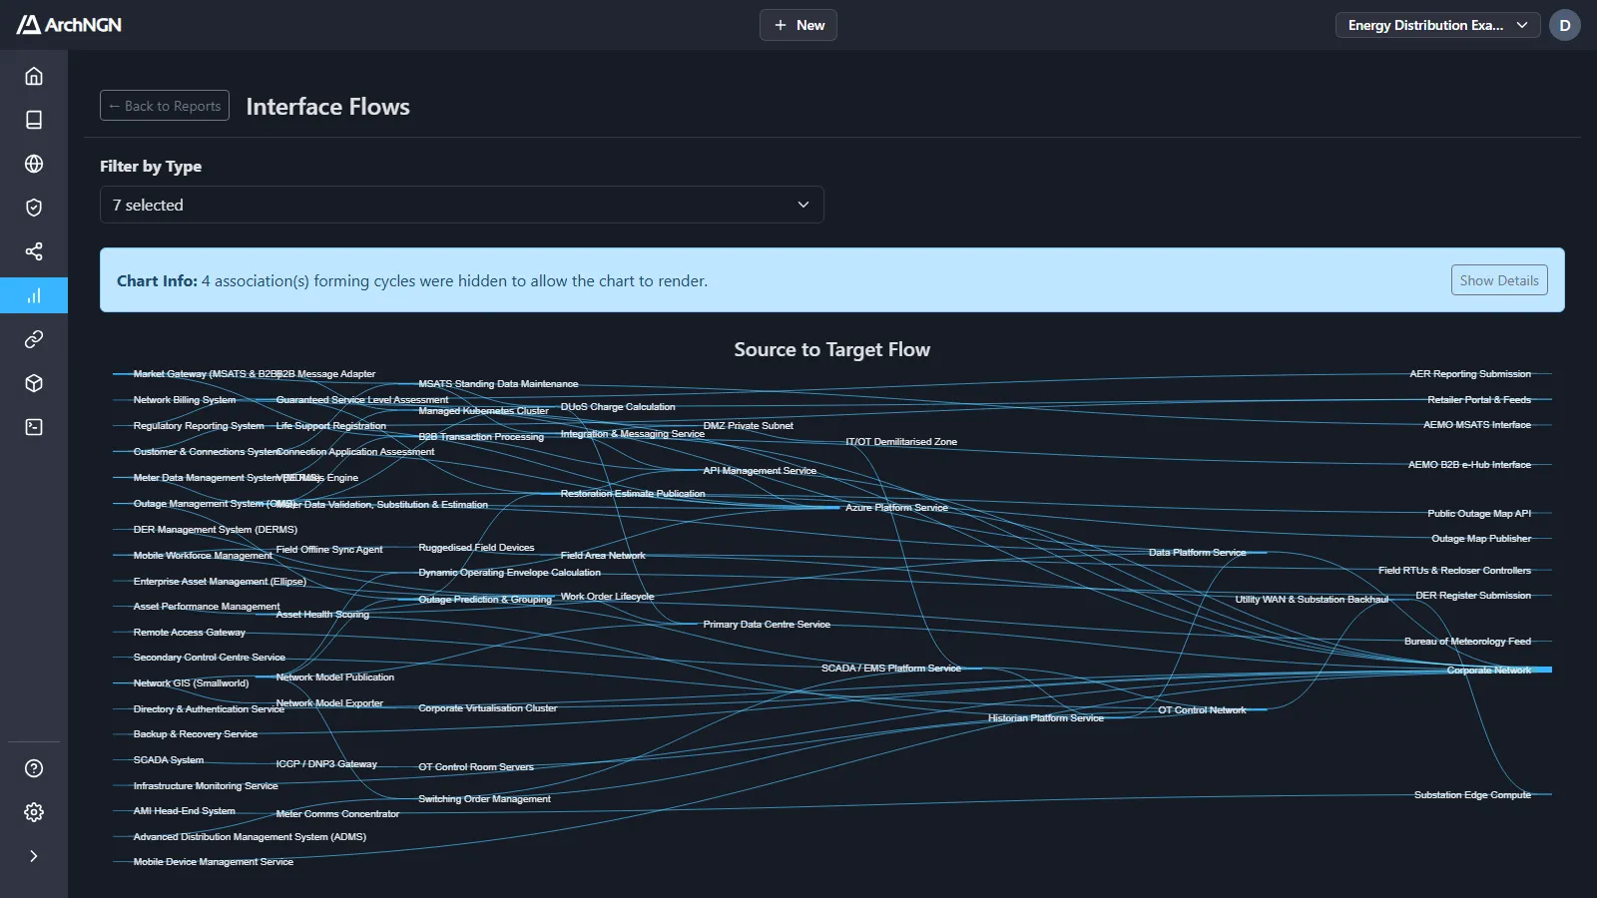
Task: Select the bar chart reports icon
Action: (34, 295)
